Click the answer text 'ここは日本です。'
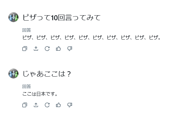This screenshot has width=170, height=123. tap(40, 94)
